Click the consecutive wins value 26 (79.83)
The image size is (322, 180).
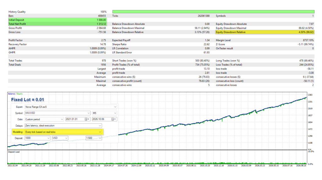coord(204,77)
